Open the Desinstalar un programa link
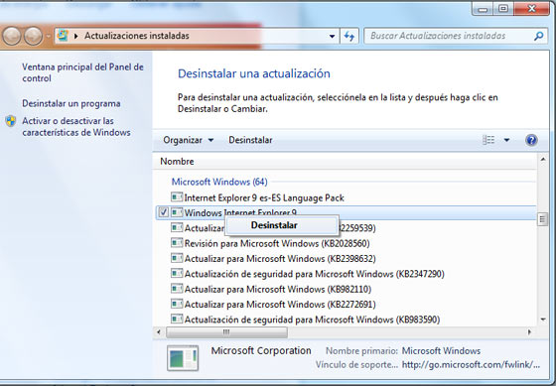 pos(71,103)
